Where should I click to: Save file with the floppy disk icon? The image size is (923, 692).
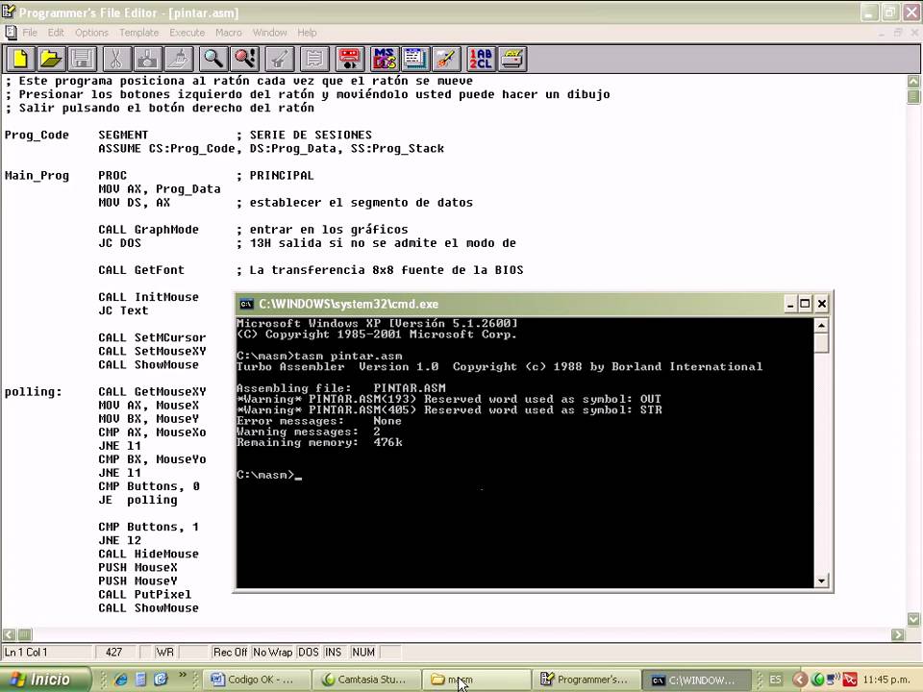[x=83, y=59]
